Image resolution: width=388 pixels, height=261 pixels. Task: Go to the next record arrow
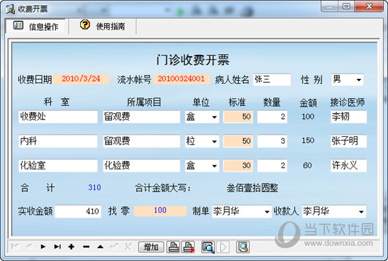43,246
